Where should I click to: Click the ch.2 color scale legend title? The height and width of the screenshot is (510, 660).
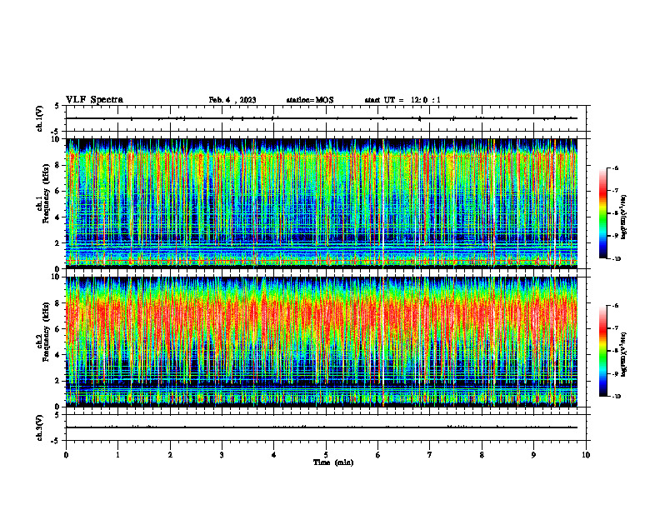pos(624,355)
